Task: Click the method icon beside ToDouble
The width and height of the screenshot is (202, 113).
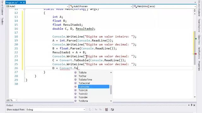Action: pos(75,87)
